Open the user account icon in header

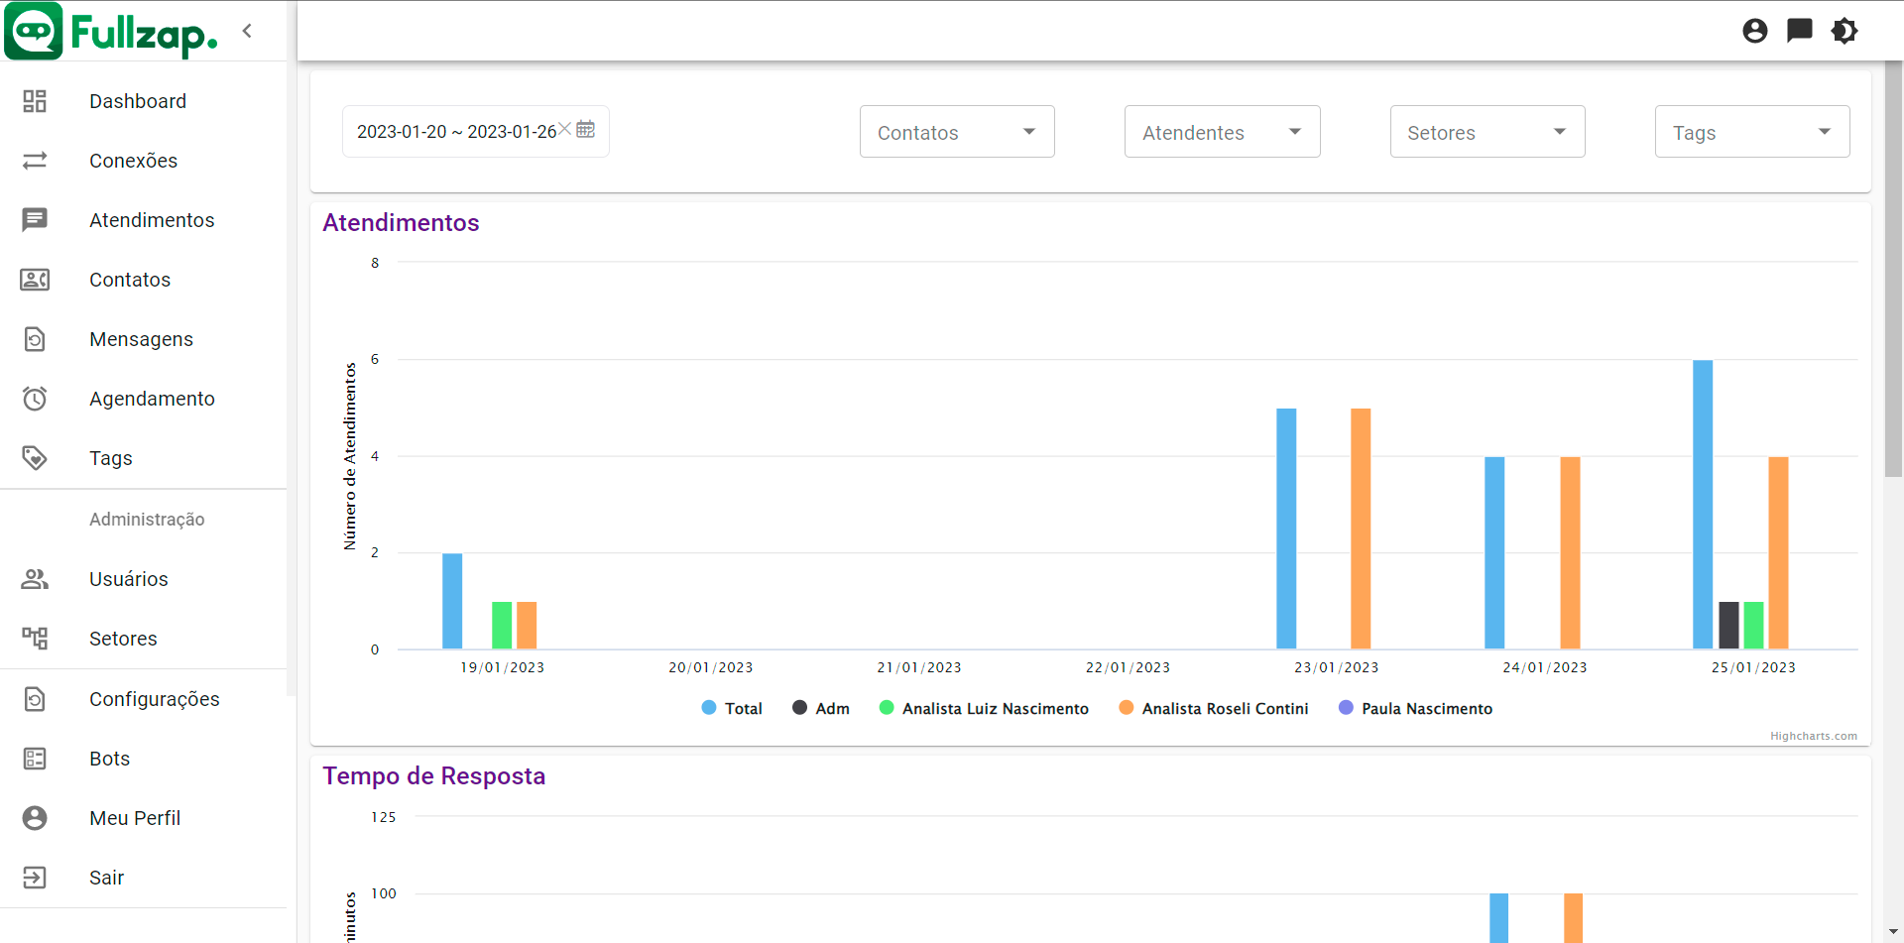click(x=1754, y=31)
